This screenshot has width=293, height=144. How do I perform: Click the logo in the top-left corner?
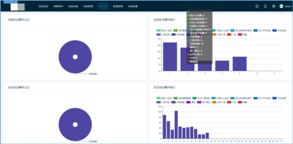point(17,7)
